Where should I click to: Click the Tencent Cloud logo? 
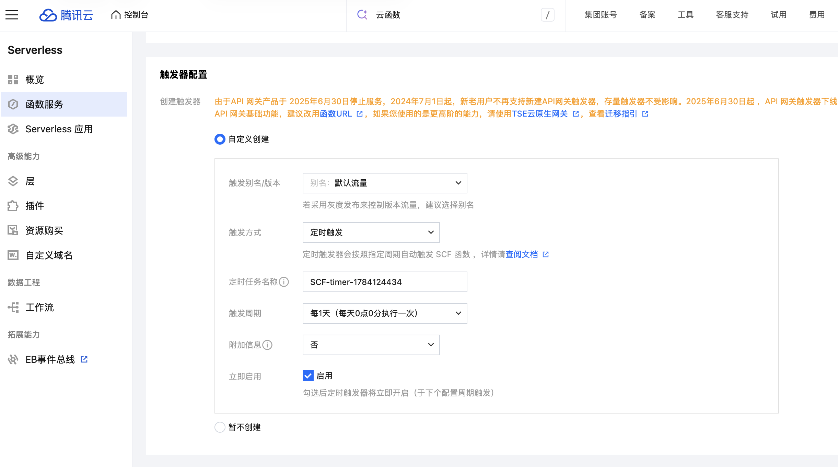[66, 15]
